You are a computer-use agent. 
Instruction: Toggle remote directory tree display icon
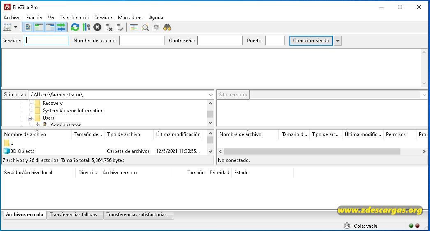click(50, 27)
